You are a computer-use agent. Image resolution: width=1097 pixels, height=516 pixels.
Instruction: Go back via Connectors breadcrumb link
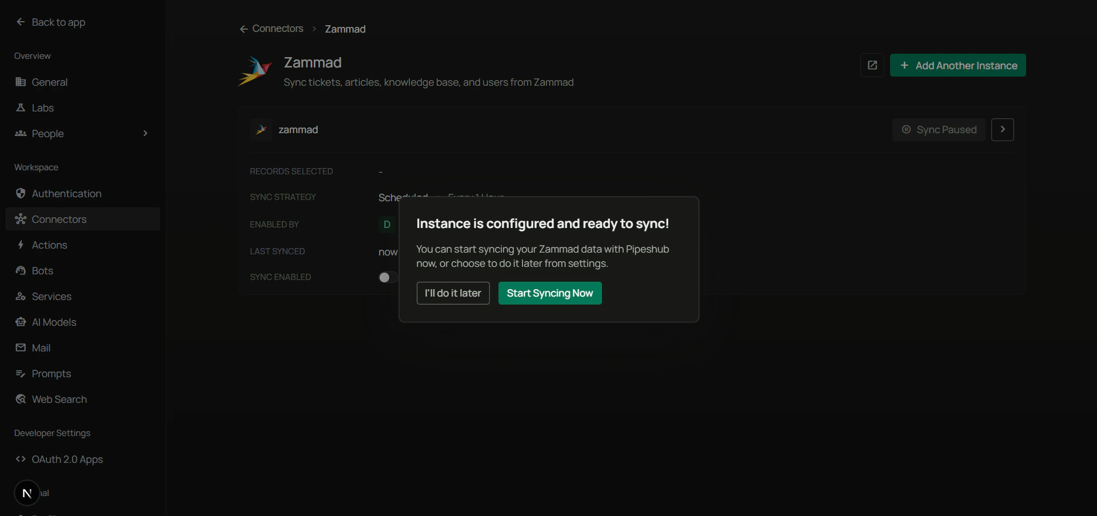[278, 29]
